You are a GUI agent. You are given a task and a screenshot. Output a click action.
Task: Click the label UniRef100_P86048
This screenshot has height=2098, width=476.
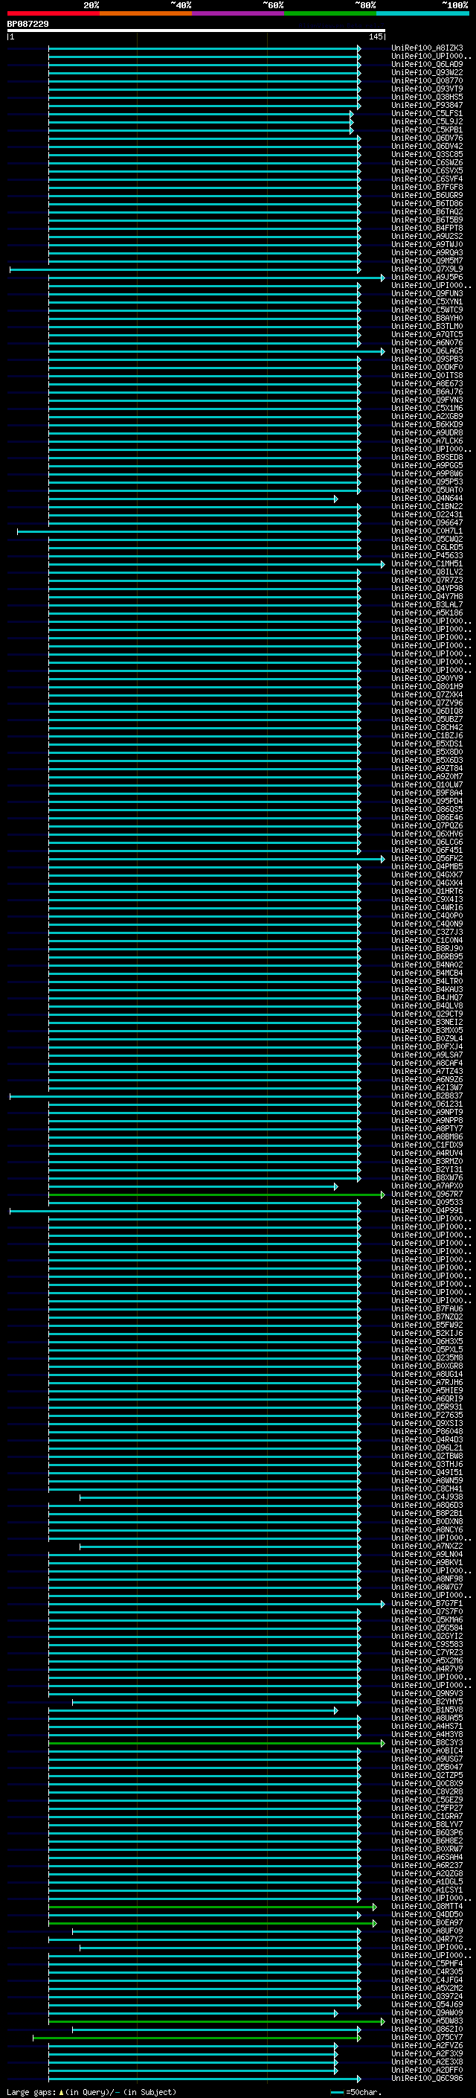pos(427,1432)
